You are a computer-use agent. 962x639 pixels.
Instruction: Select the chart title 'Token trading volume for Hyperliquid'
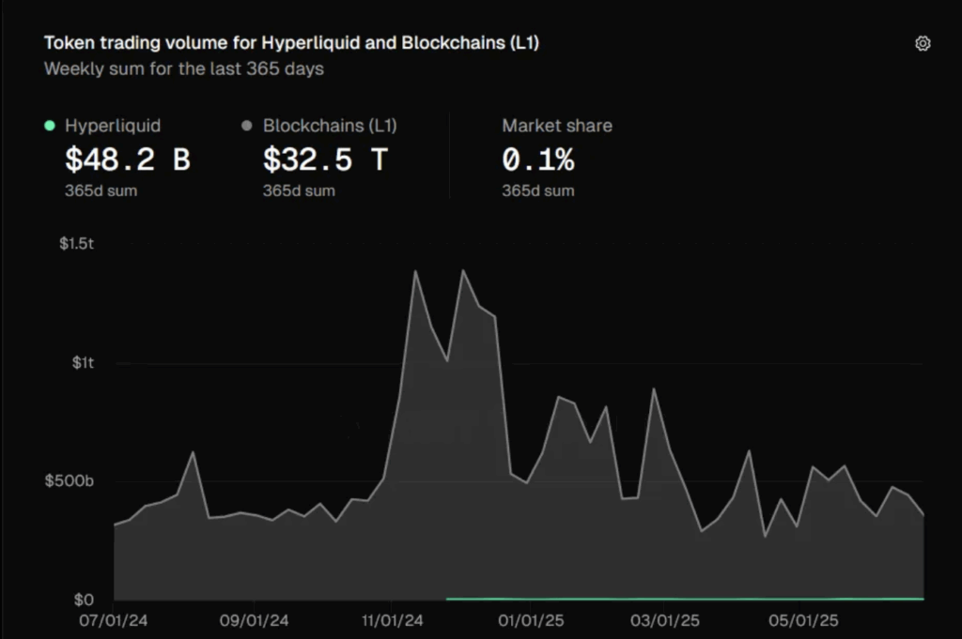(x=202, y=43)
